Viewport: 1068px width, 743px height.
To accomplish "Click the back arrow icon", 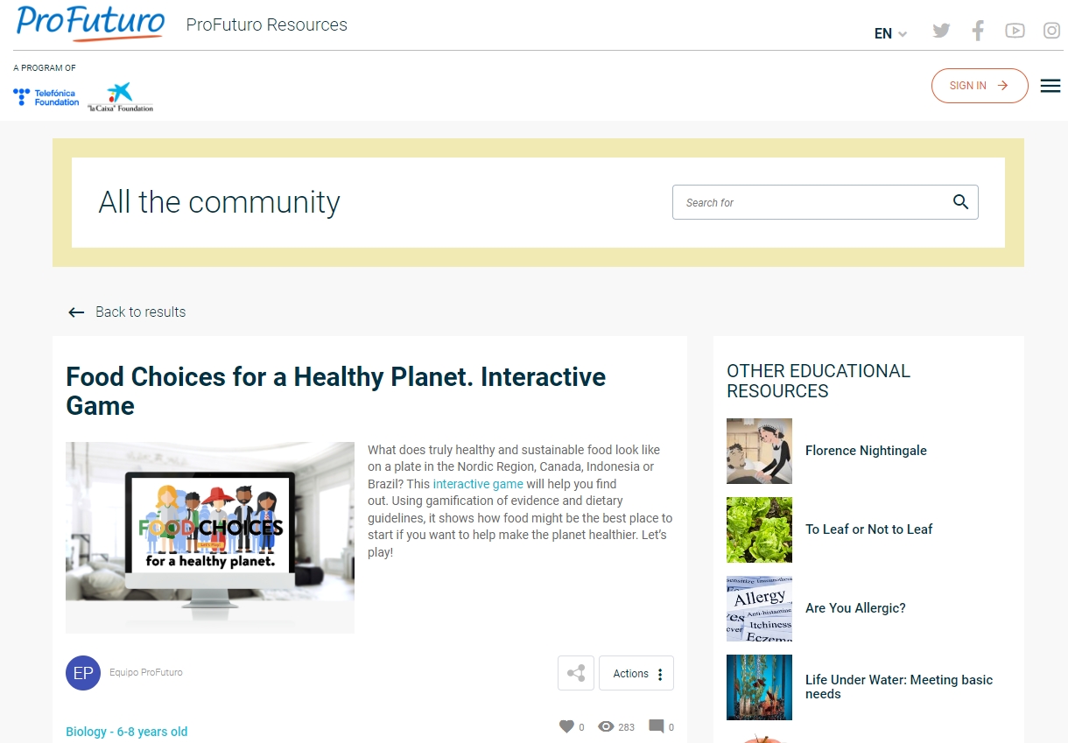I will click(76, 312).
